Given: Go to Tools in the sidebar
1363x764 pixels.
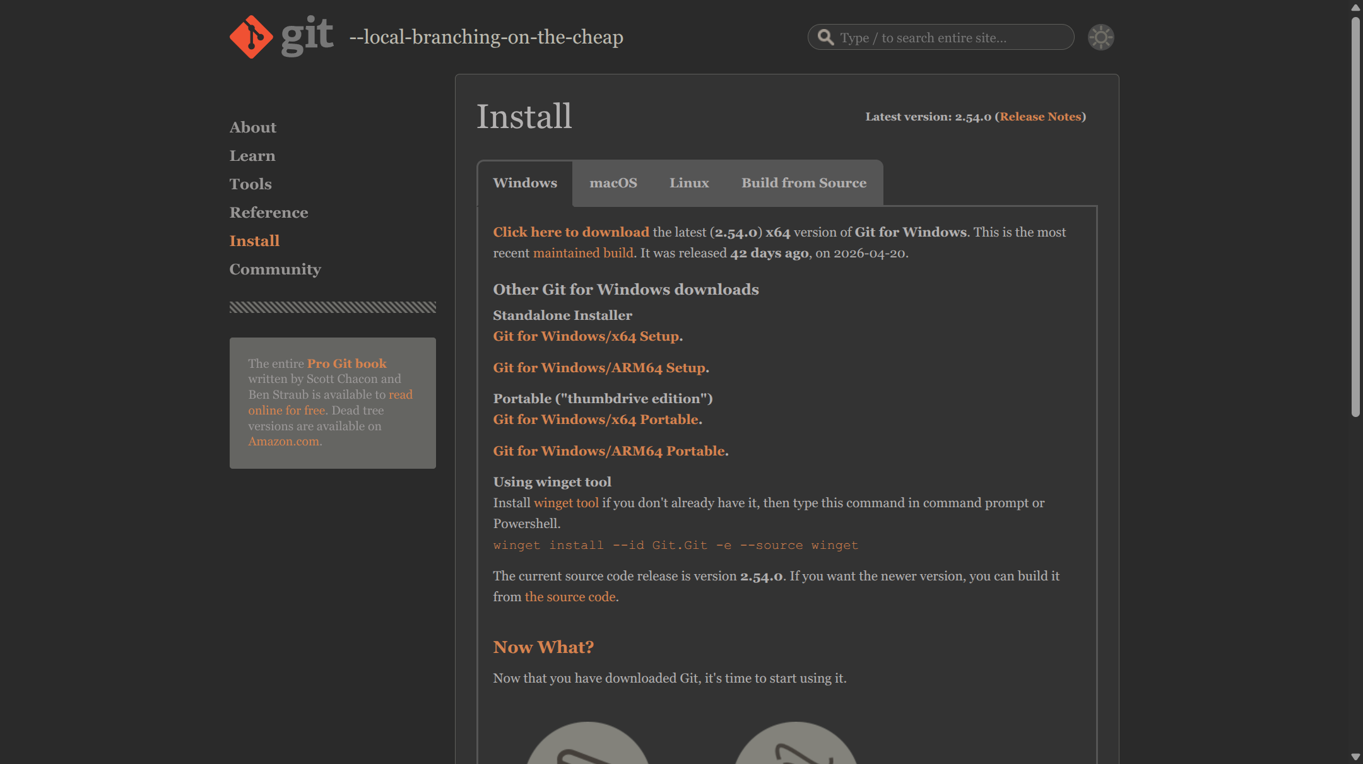Looking at the screenshot, I should tap(251, 184).
